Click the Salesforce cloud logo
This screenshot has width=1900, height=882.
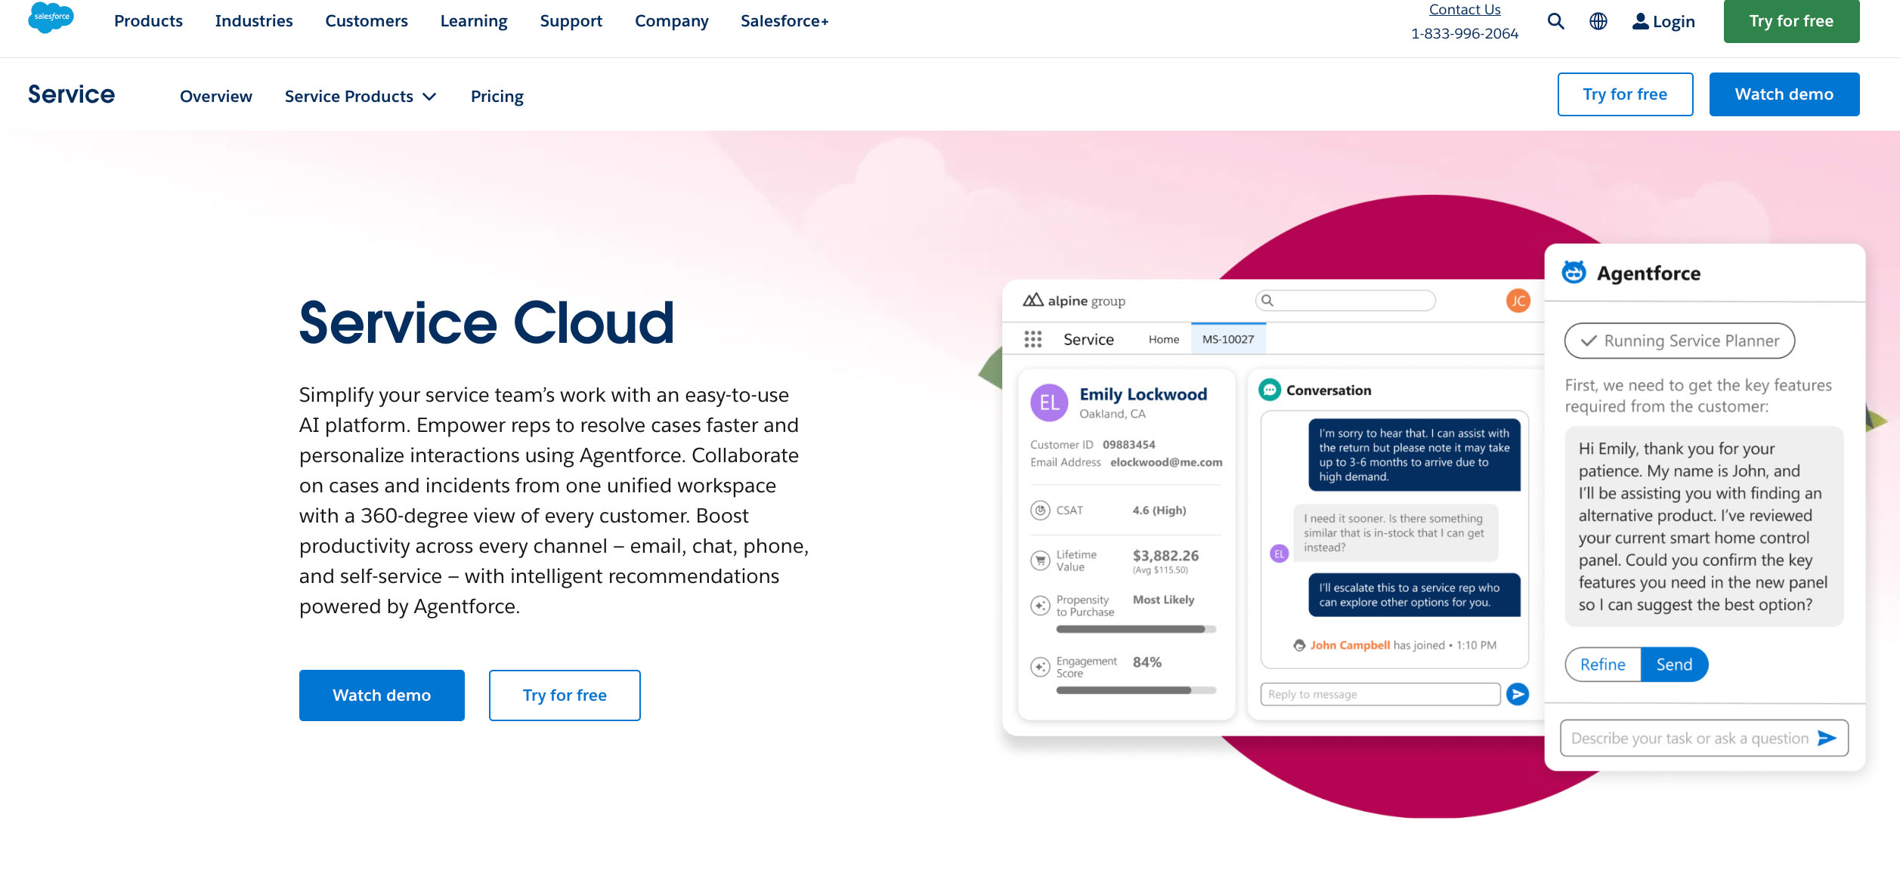click(51, 17)
